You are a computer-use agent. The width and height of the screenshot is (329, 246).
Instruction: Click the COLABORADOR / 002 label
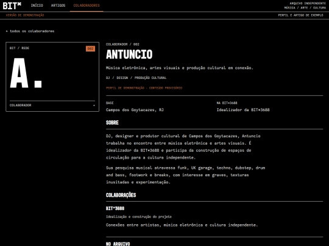click(x=122, y=44)
